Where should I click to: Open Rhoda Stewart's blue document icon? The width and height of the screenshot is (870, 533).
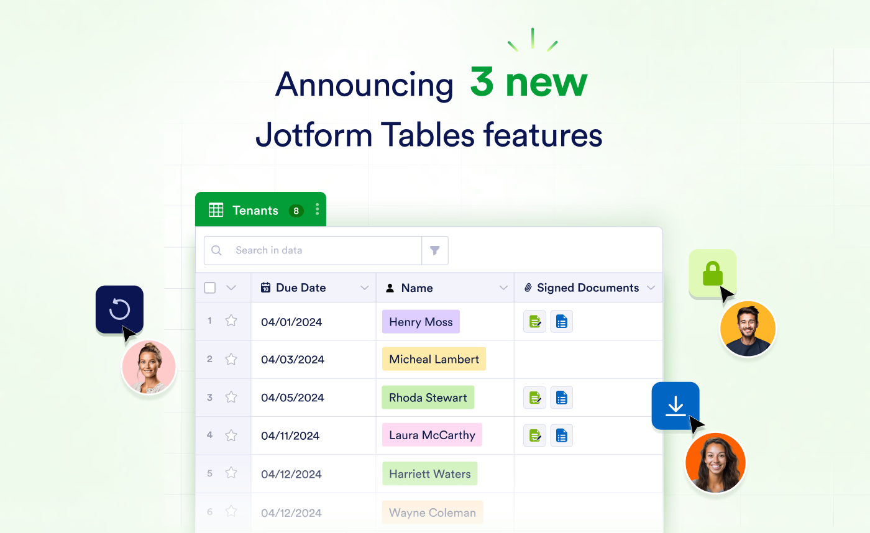pyautogui.click(x=561, y=398)
